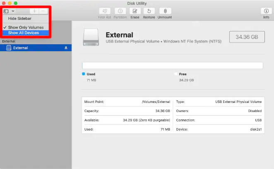This screenshot has width=274, height=169.
Task: Select Show All Devices menu option
Action: pyautogui.click(x=26, y=33)
